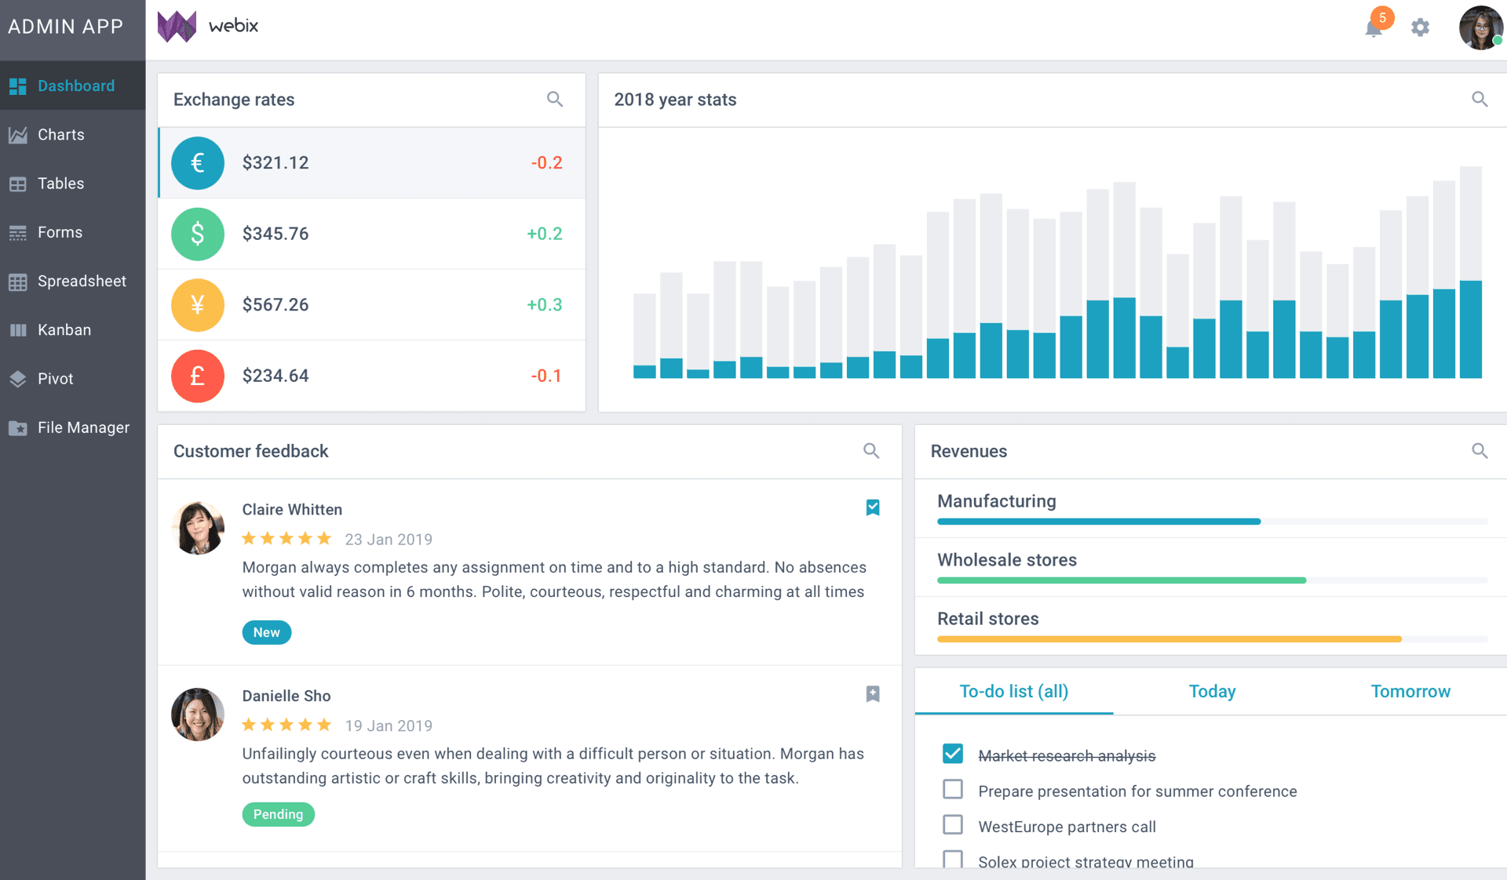Search within the Exchange rates panel
Image resolution: width=1507 pixels, height=880 pixels.
(555, 100)
